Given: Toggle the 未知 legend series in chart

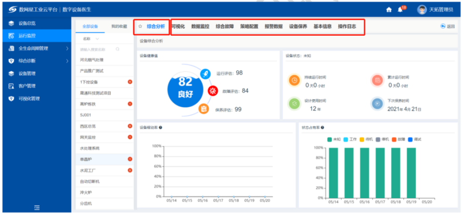Looking at the screenshot, I should click(x=334, y=139).
